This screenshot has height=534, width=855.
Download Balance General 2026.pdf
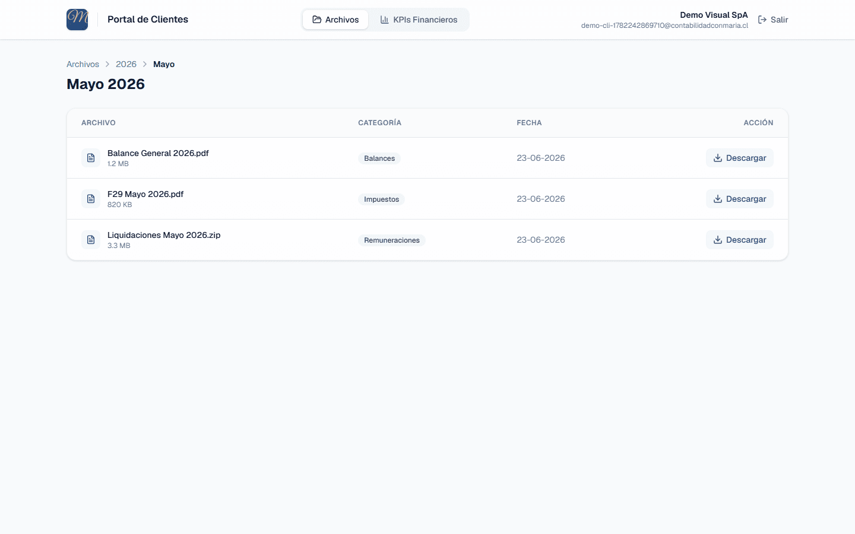pos(739,158)
